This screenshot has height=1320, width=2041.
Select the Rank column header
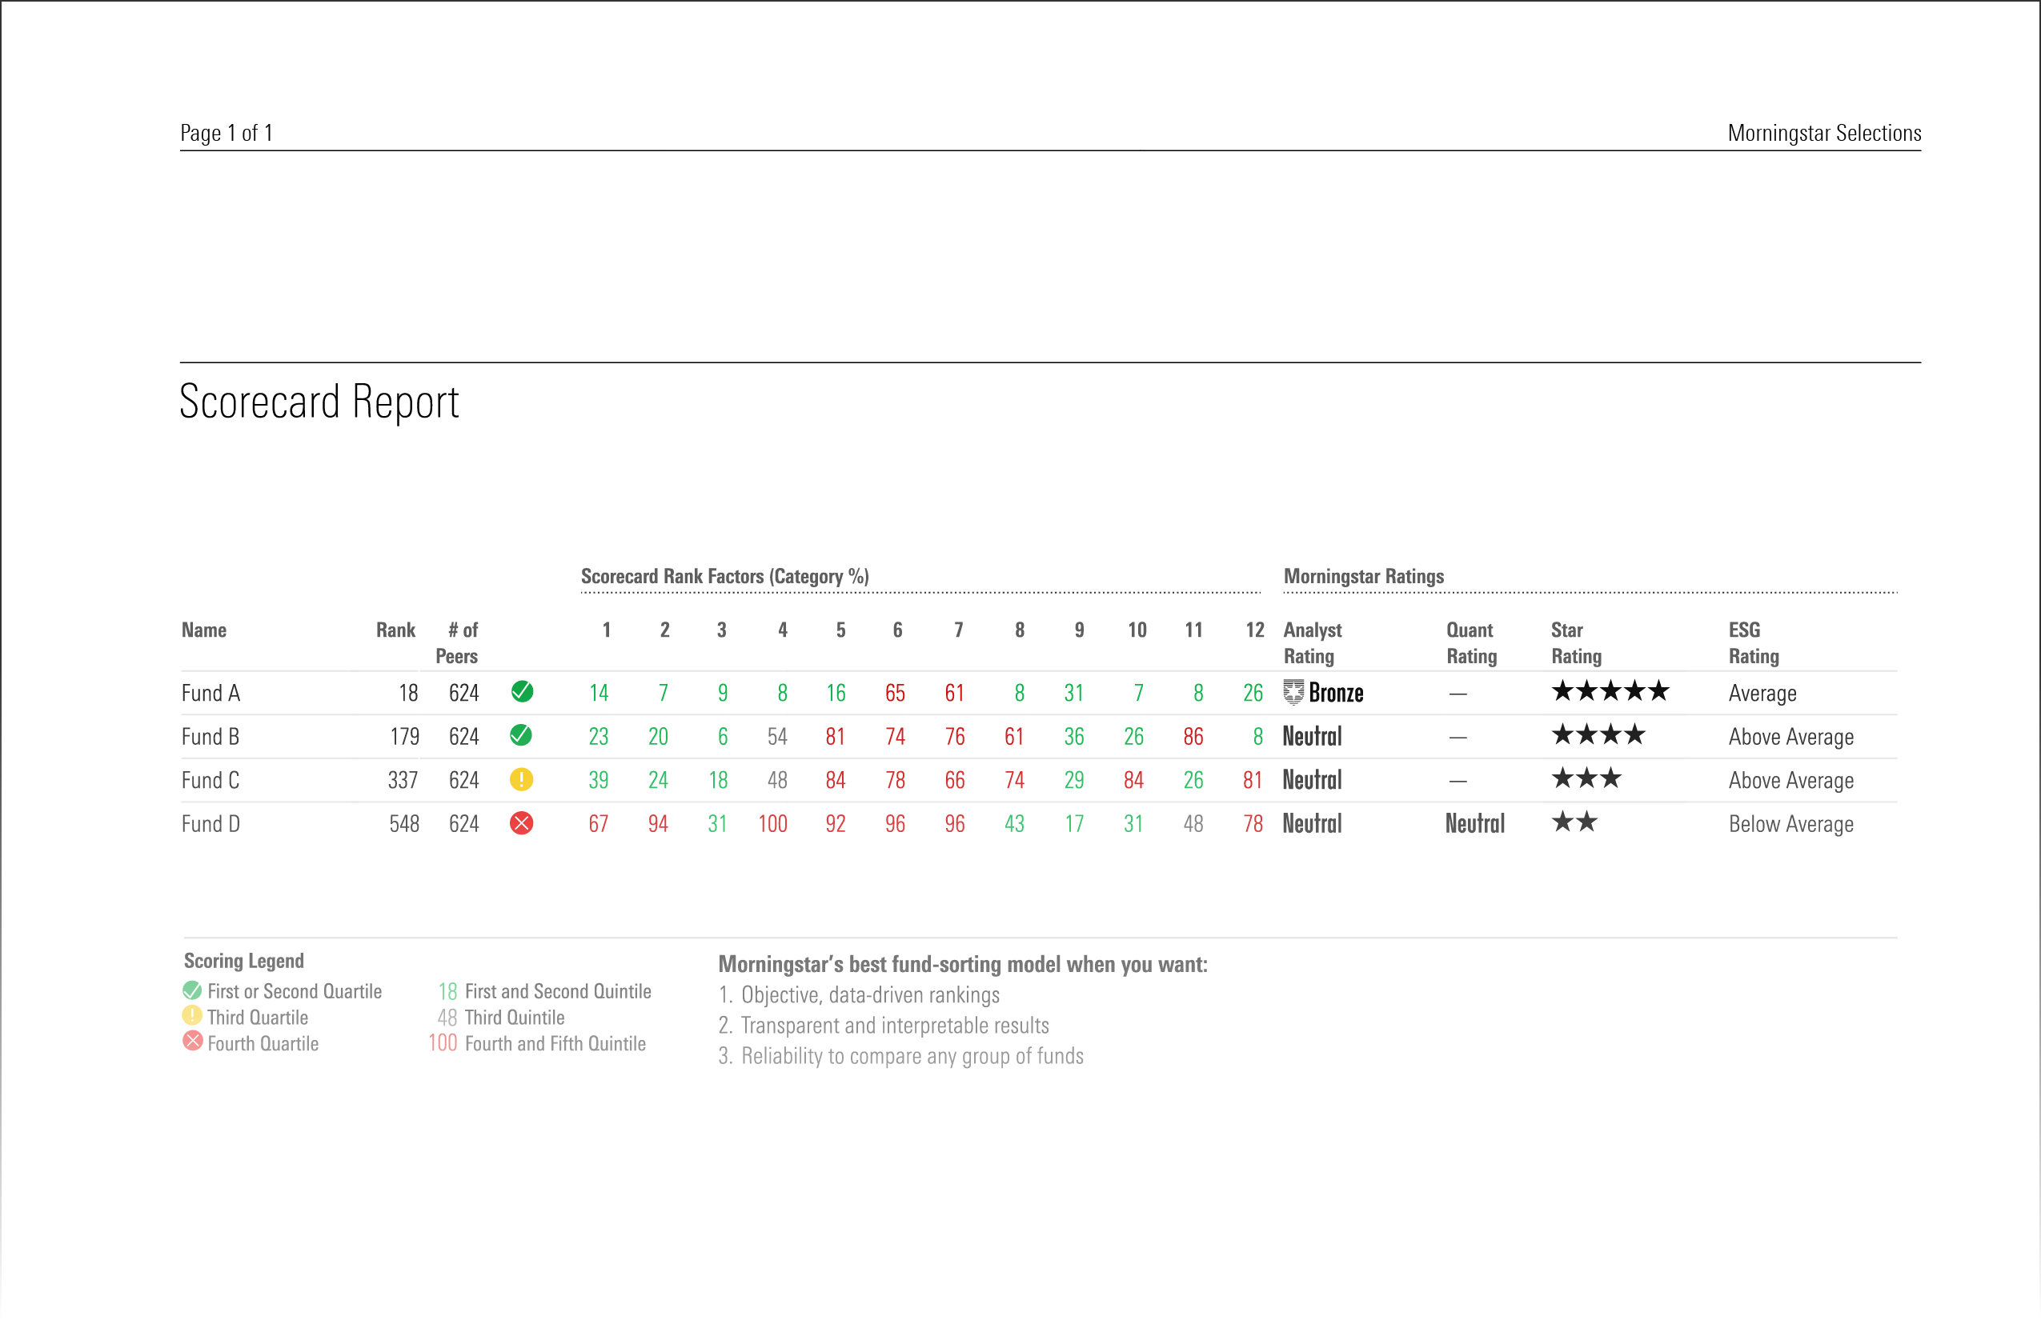click(395, 630)
